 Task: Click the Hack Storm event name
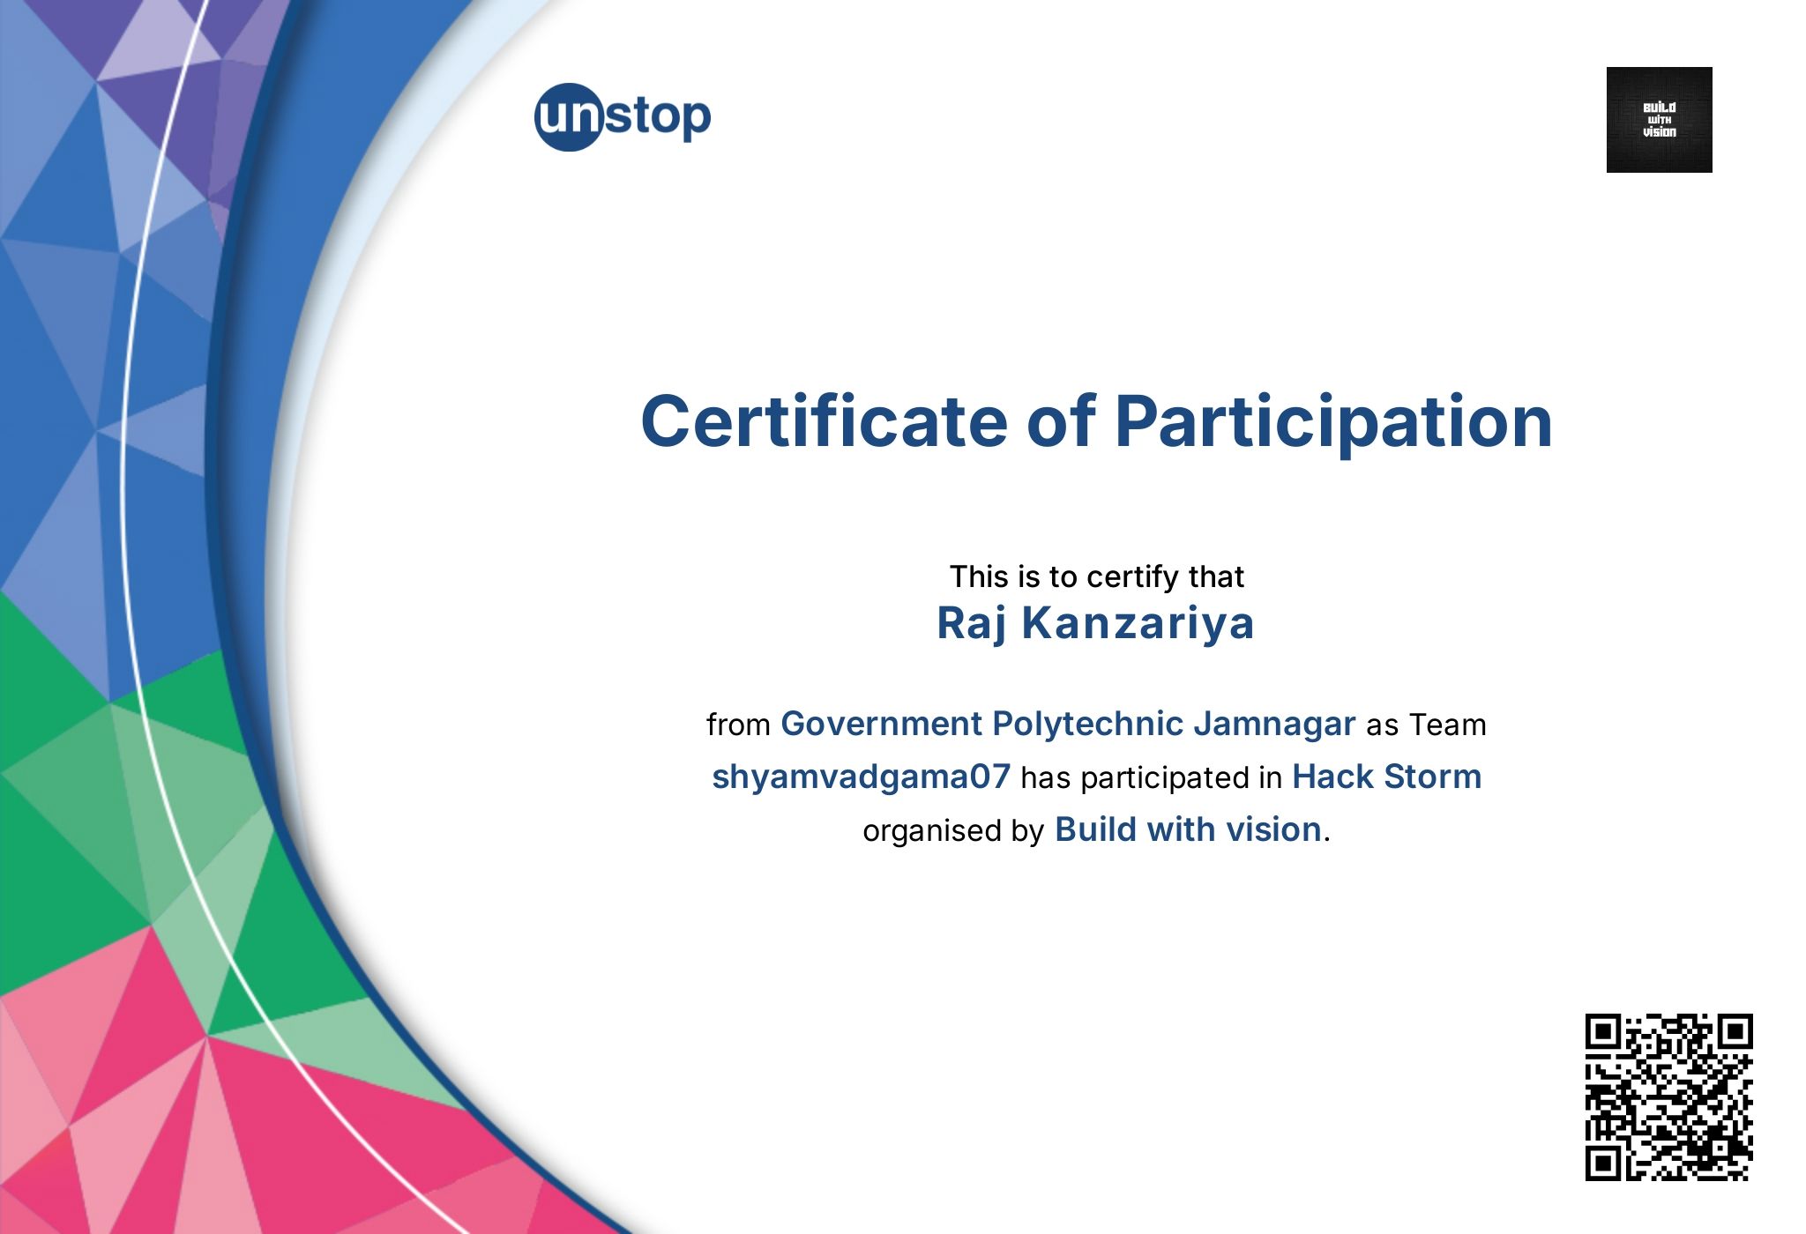click(1386, 777)
